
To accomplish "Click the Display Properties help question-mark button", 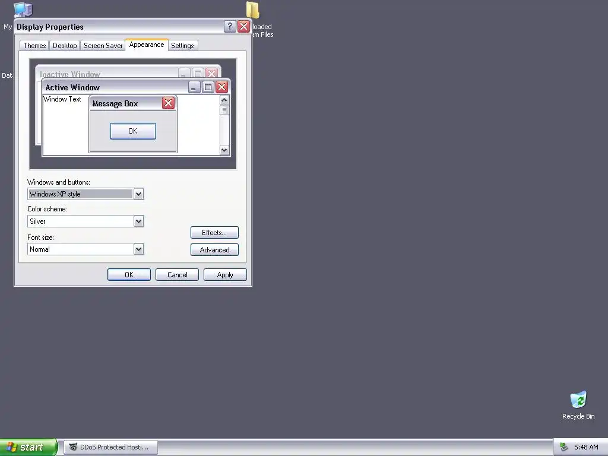I will coord(230,26).
